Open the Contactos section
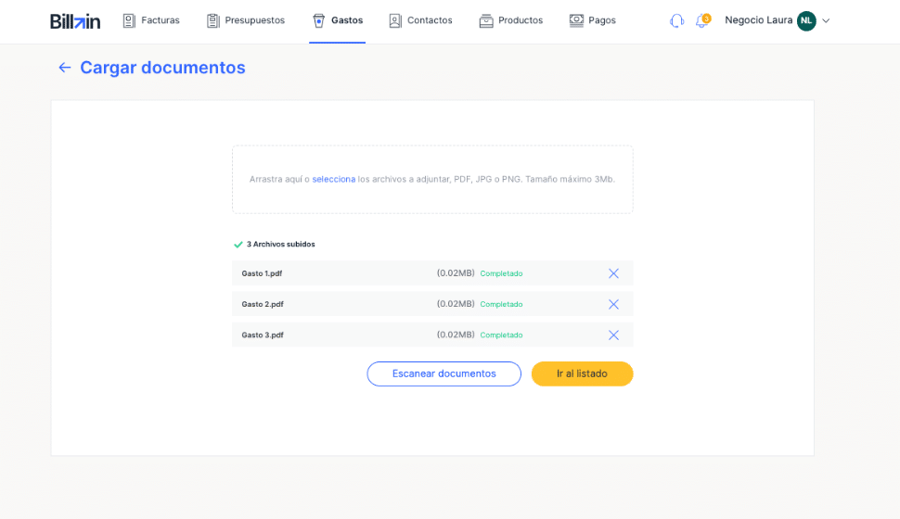 coord(420,20)
